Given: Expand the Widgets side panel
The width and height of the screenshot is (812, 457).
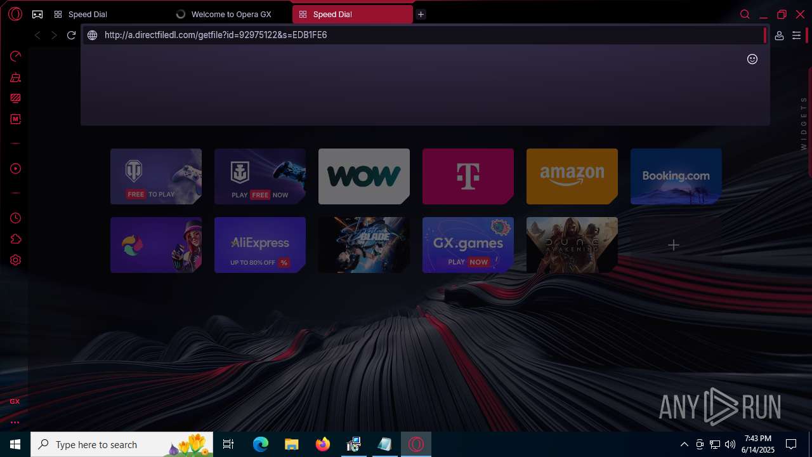Looking at the screenshot, I should point(804,123).
